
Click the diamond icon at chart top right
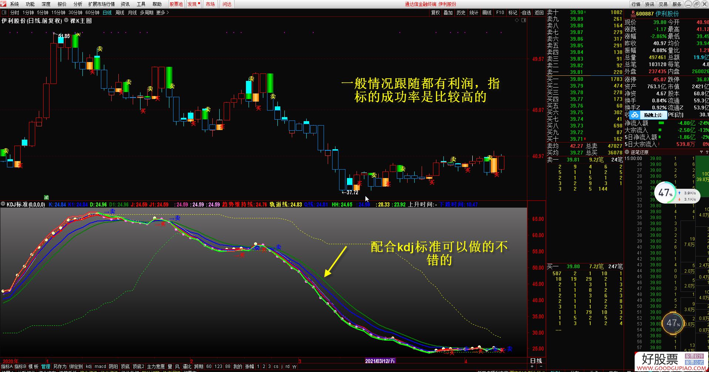(x=517, y=20)
